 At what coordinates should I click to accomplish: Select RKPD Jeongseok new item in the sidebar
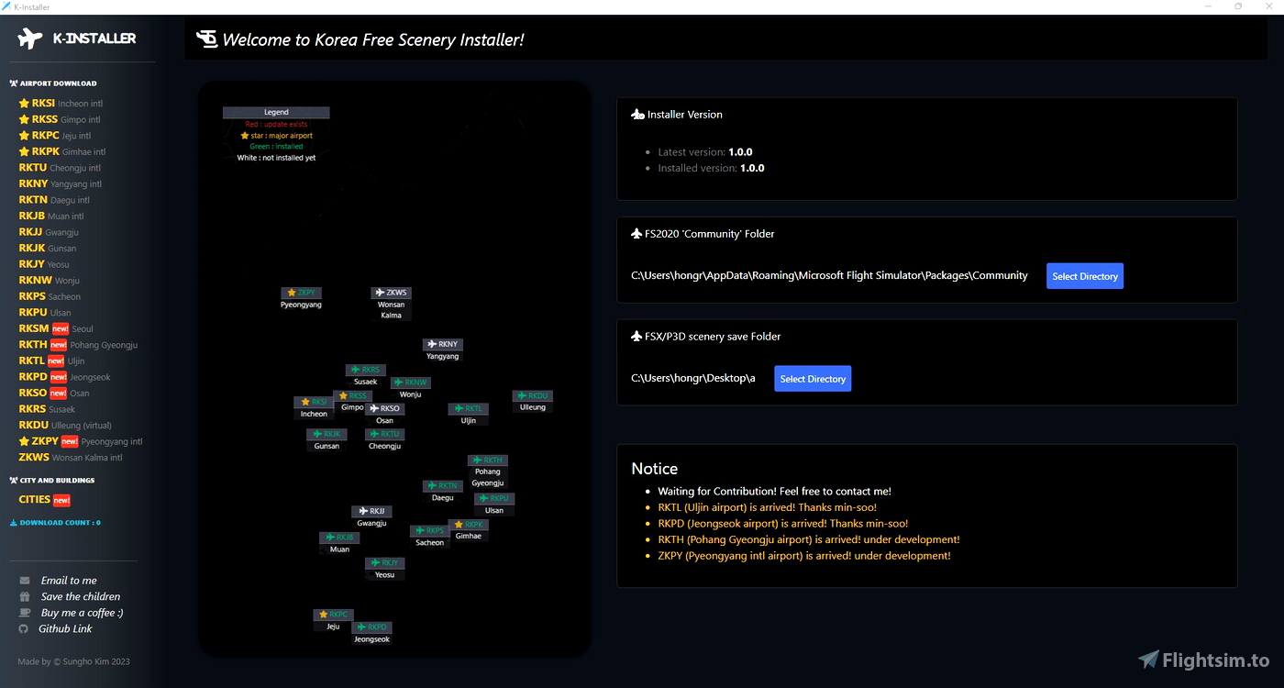click(x=65, y=377)
